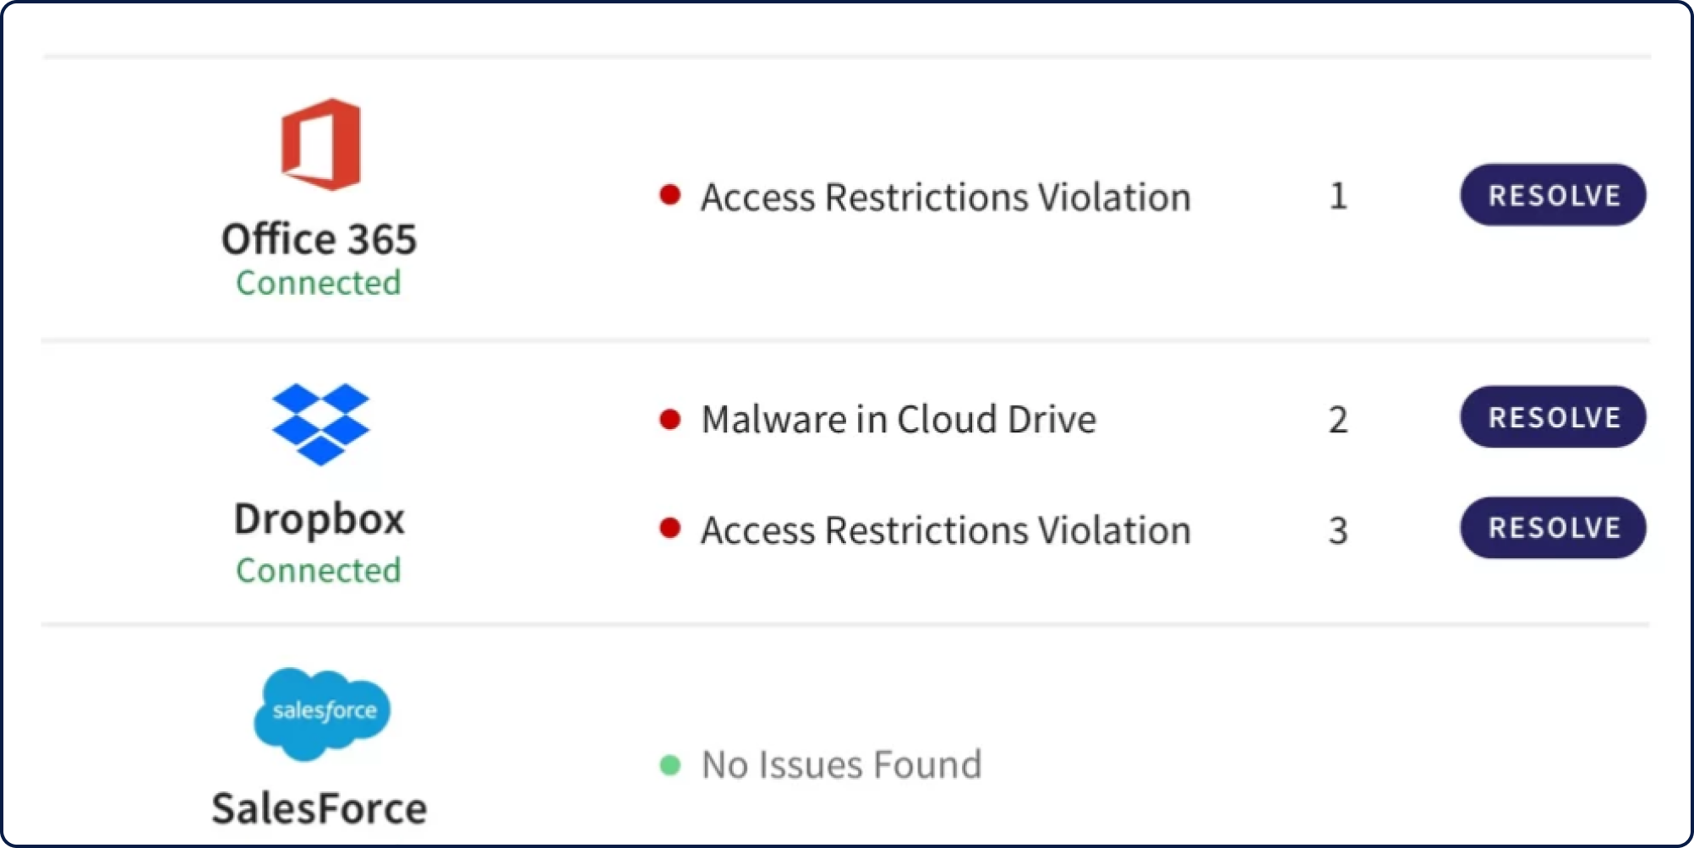Click the Salesforce cloud logo
Viewport: 1694px width, 848px height.
point(322,714)
